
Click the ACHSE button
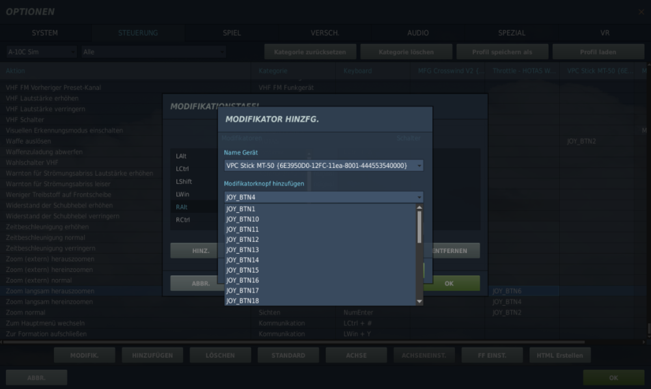(x=356, y=355)
